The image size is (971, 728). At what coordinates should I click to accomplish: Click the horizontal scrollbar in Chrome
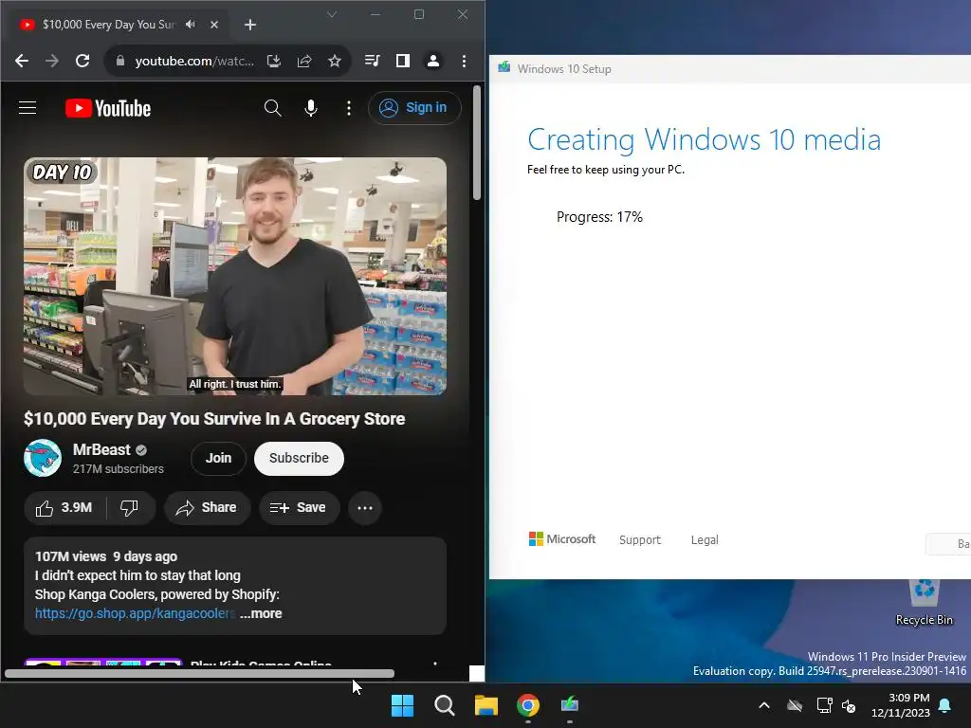coord(199,674)
